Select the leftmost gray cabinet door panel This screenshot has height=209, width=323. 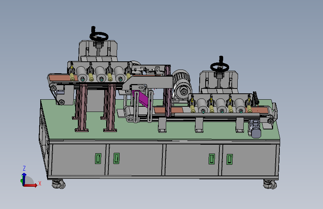(x=78, y=160)
